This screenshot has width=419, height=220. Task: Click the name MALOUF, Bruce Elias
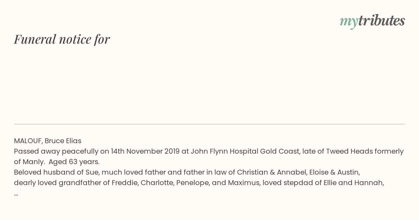point(47,141)
